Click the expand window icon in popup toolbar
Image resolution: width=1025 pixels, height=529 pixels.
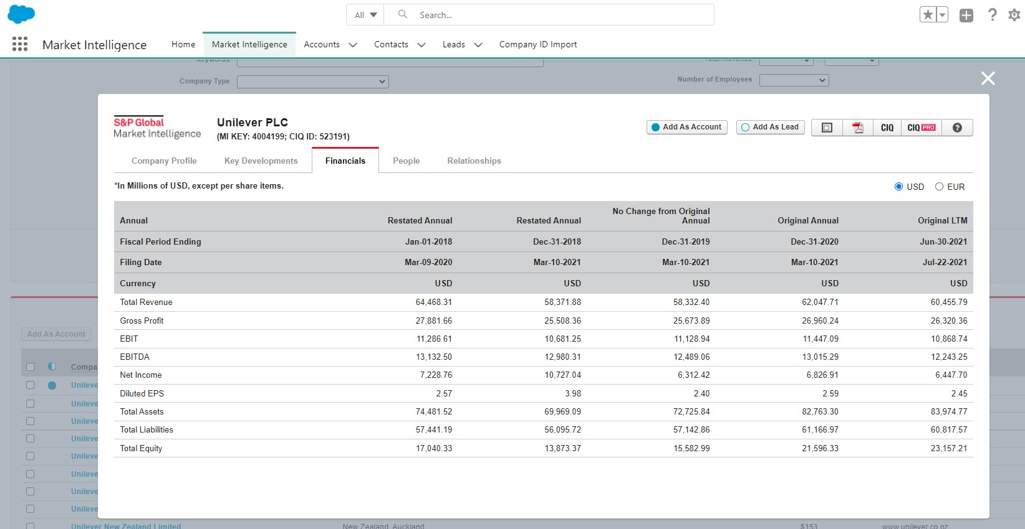click(x=827, y=128)
